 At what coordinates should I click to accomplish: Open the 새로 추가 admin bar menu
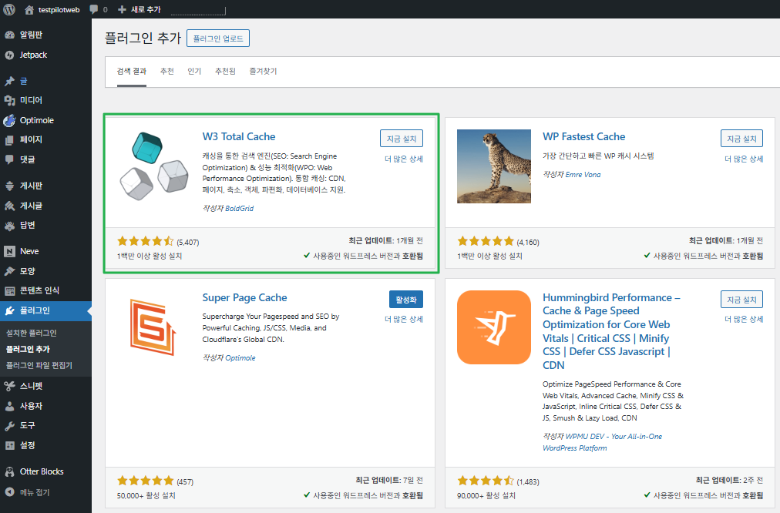pos(141,9)
